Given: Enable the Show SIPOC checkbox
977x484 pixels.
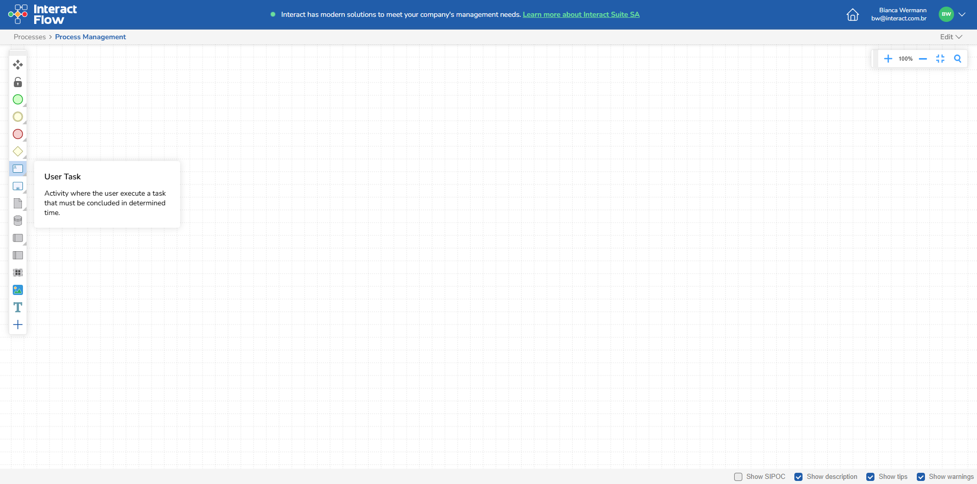Looking at the screenshot, I should click(738, 477).
